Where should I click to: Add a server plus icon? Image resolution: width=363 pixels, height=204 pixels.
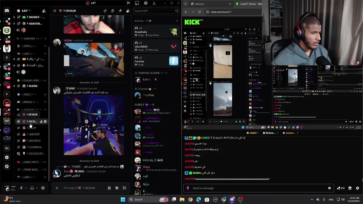[x=7, y=157]
